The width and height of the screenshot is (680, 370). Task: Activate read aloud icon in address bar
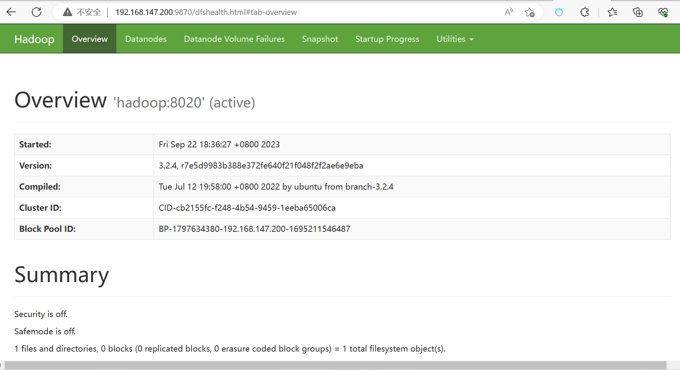tap(509, 12)
